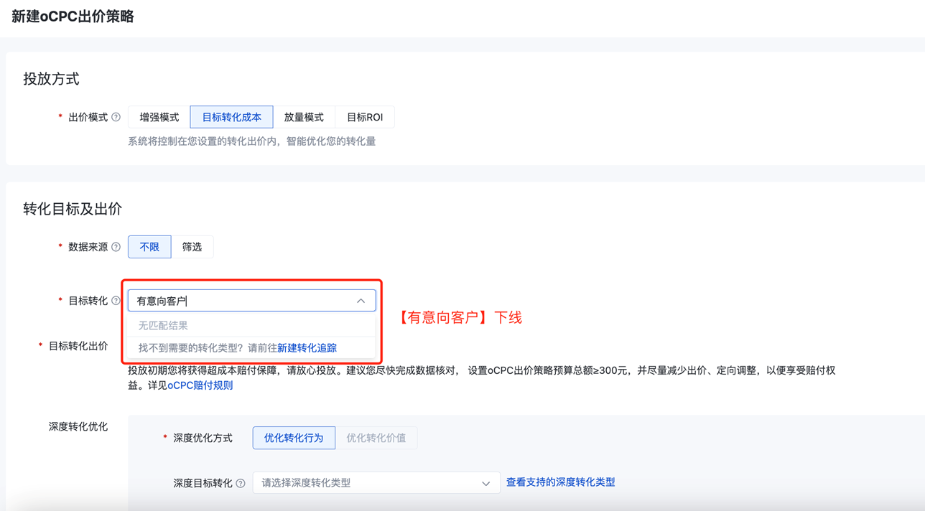
Task: Click the 查看支持的深度转化类型 link
Action: click(560, 482)
